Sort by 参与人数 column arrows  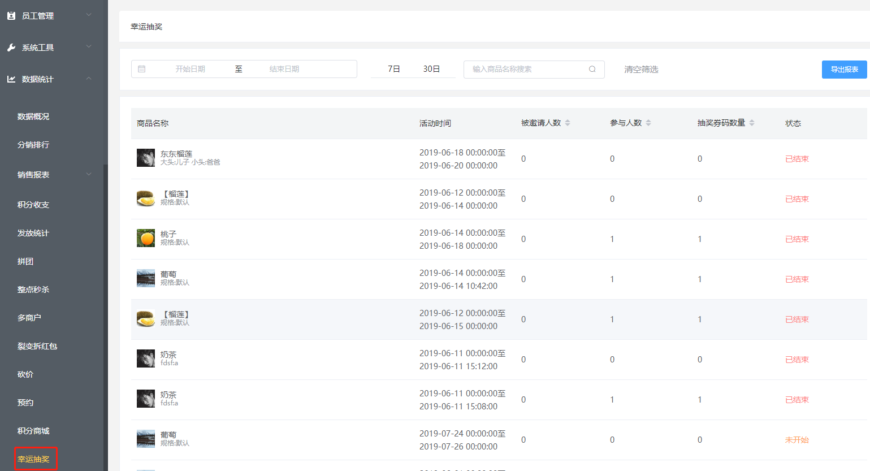648,123
